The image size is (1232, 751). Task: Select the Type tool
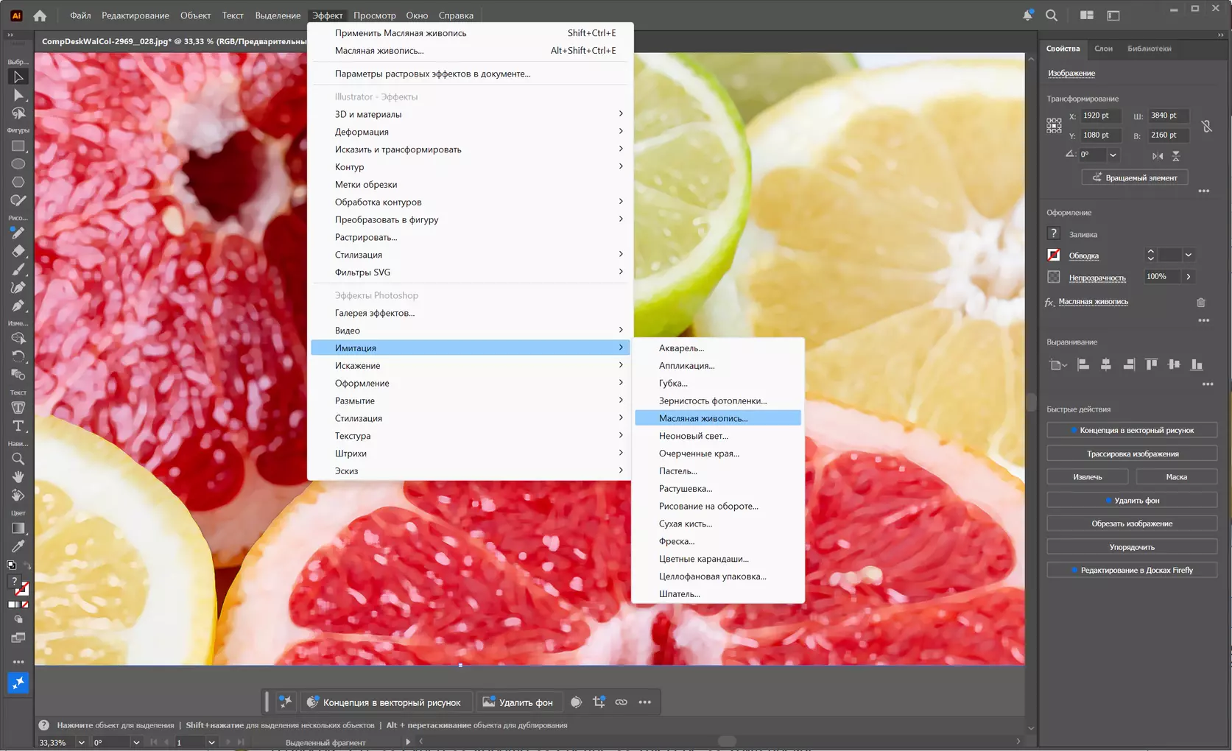(18, 426)
